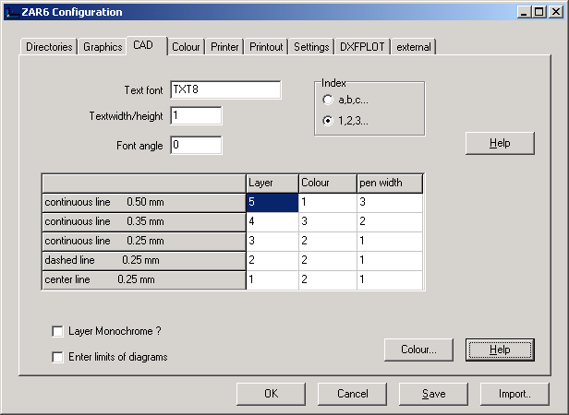Image resolution: width=569 pixels, height=415 pixels.
Task: Open the Graphics tab
Action: pos(103,47)
